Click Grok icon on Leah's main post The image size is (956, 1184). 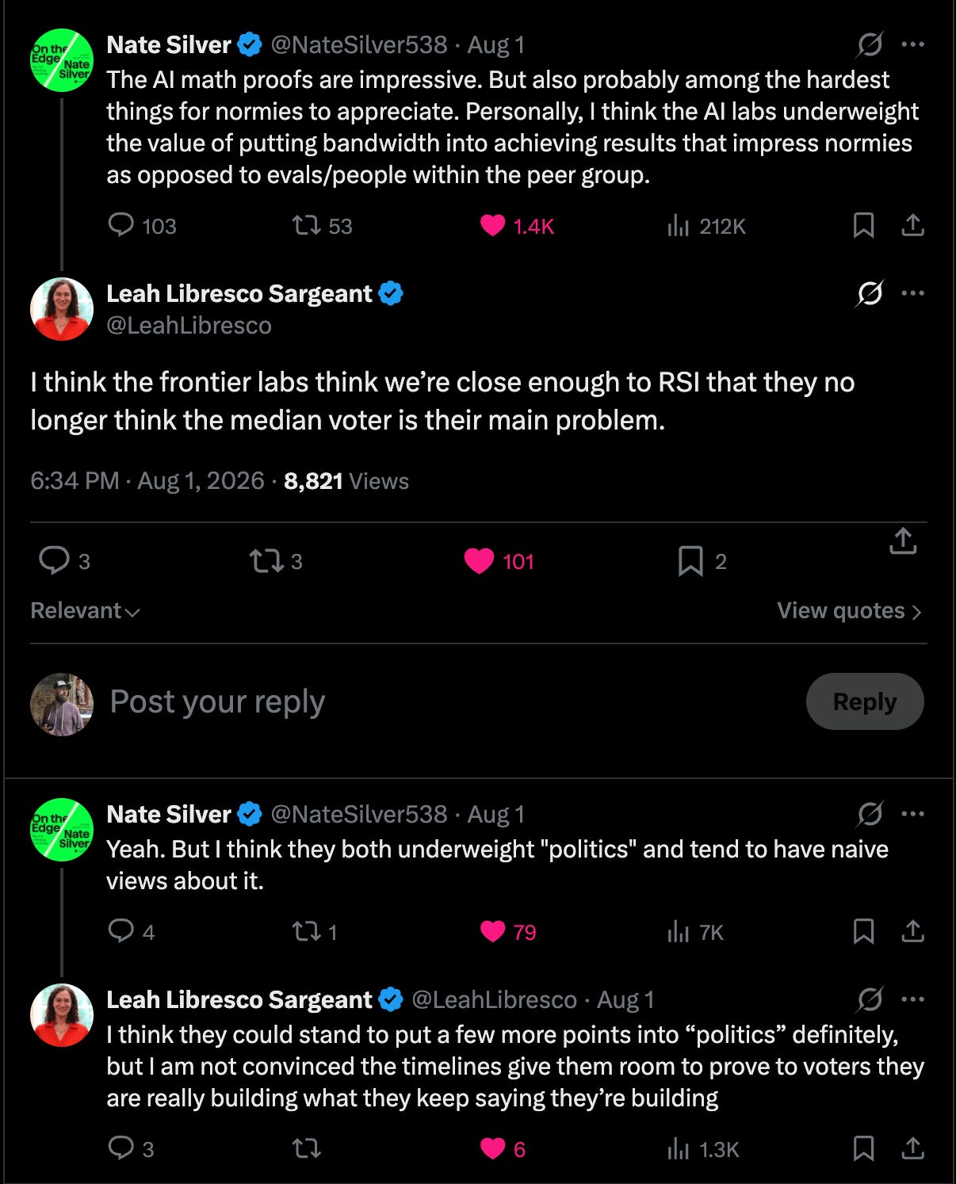(x=870, y=293)
